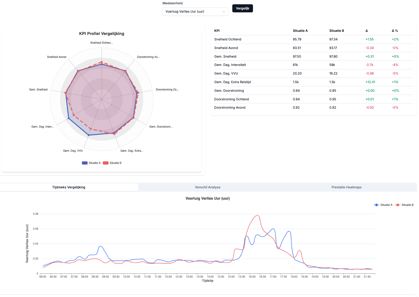Select the Tijdreeks Vergelijking tab
The height and width of the screenshot is (297, 419).
click(x=69, y=187)
